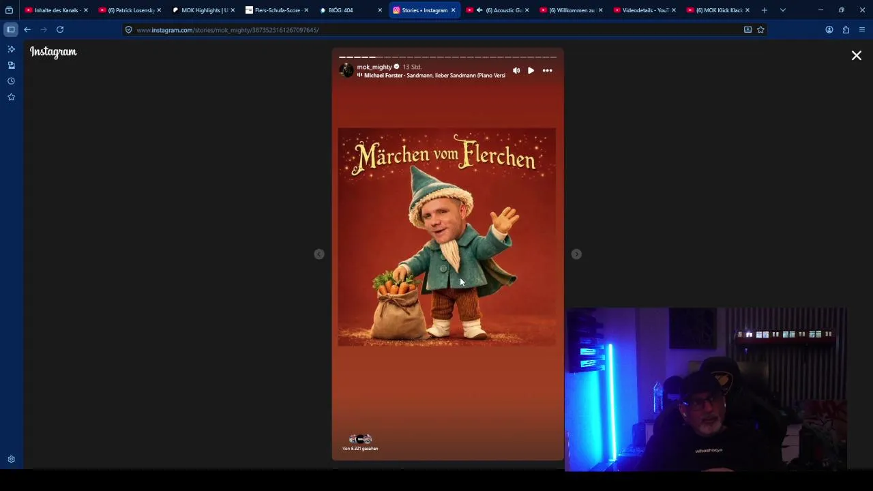Switch to the Videodetails YouTube tab

(x=644, y=10)
